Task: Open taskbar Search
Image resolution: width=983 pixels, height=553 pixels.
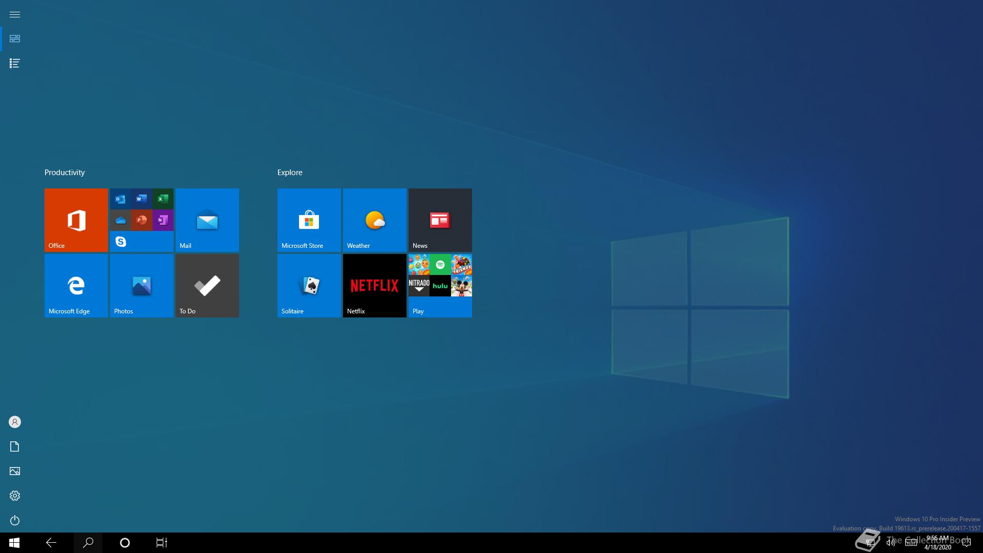Action: coord(88,543)
